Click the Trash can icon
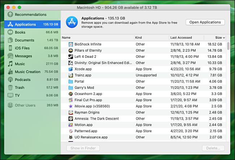 pos(10,87)
